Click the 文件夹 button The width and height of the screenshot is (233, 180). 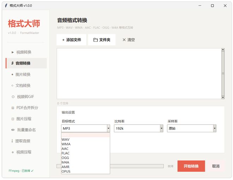pyautogui.click(x=102, y=40)
